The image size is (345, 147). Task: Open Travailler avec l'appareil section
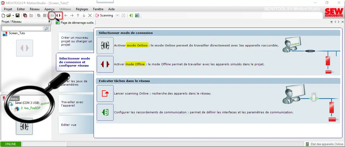(76, 104)
